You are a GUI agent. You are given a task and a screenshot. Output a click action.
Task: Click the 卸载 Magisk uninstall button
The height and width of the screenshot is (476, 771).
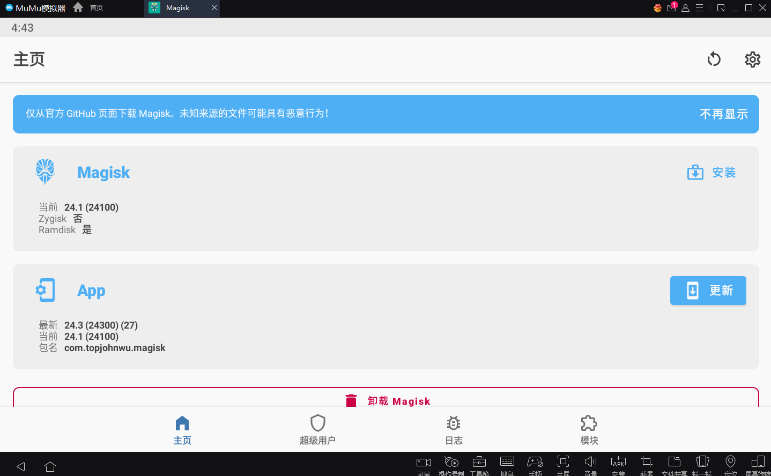(x=387, y=400)
